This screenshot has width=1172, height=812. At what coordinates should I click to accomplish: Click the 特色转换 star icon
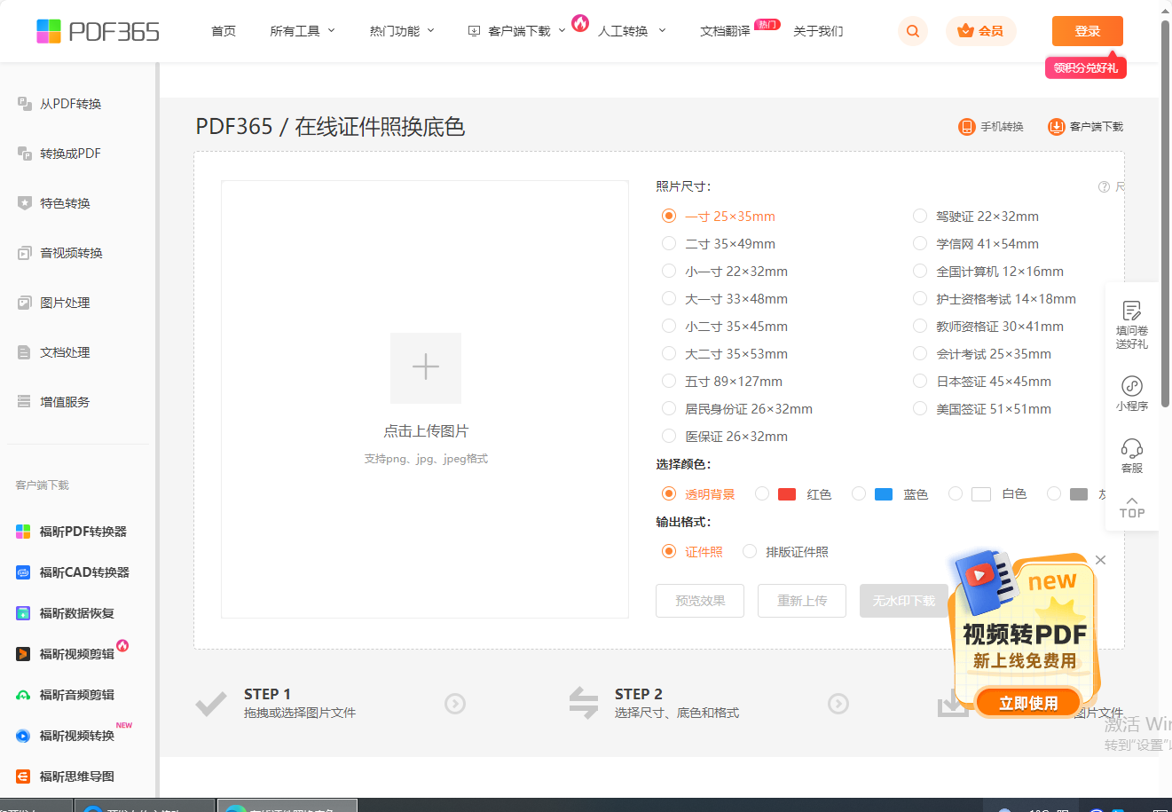coord(25,203)
